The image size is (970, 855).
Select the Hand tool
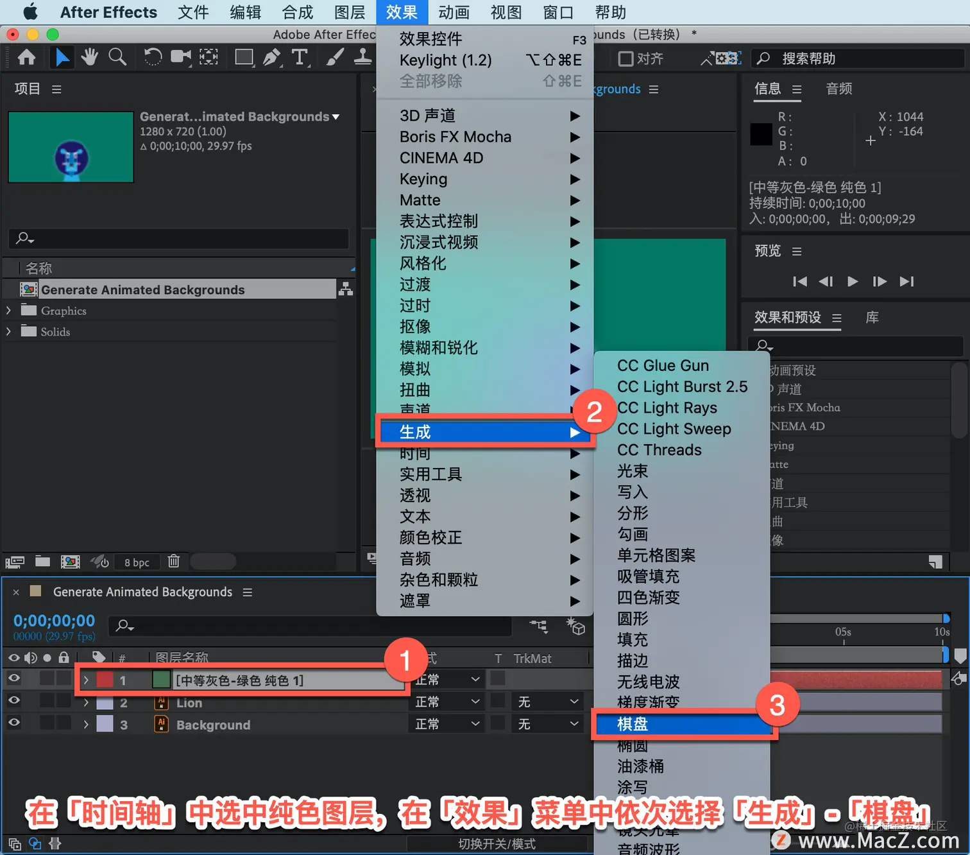(89, 57)
